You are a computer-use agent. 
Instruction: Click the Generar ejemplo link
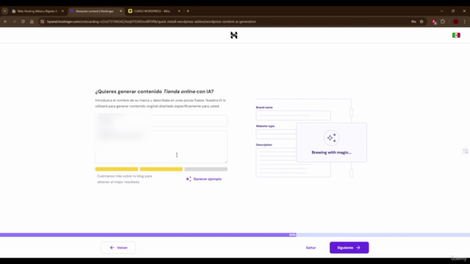[207, 179]
